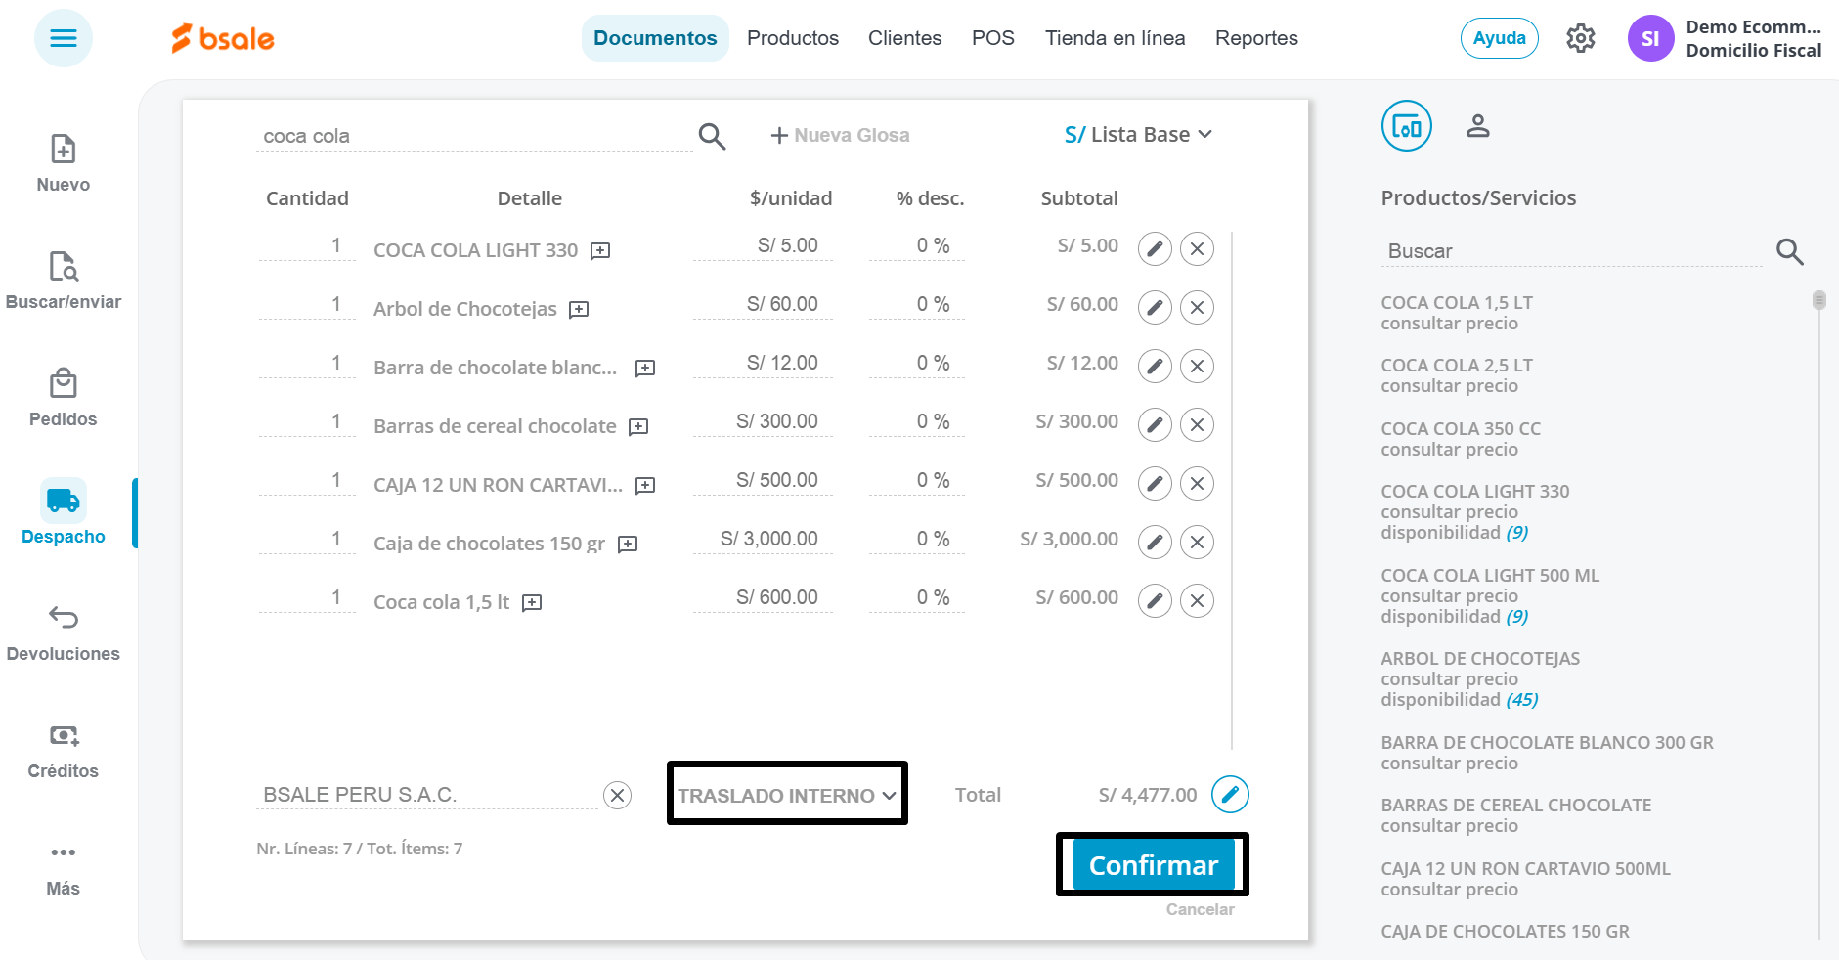Edit discount of CAJA 12 UN RON line

click(917, 480)
